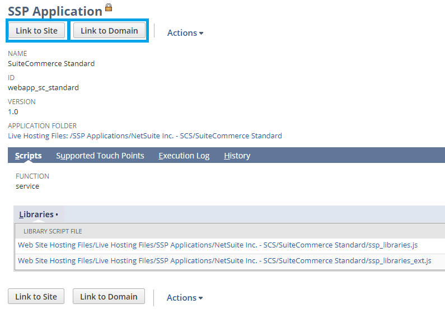Open the Live Hosting Files application folder link
This screenshot has height=313, width=445.
(x=145, y=136)
